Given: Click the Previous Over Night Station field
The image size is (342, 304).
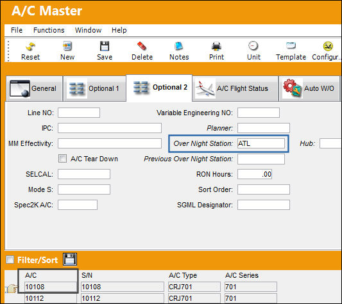Looking at the screenshot, I should coord(261,159).
